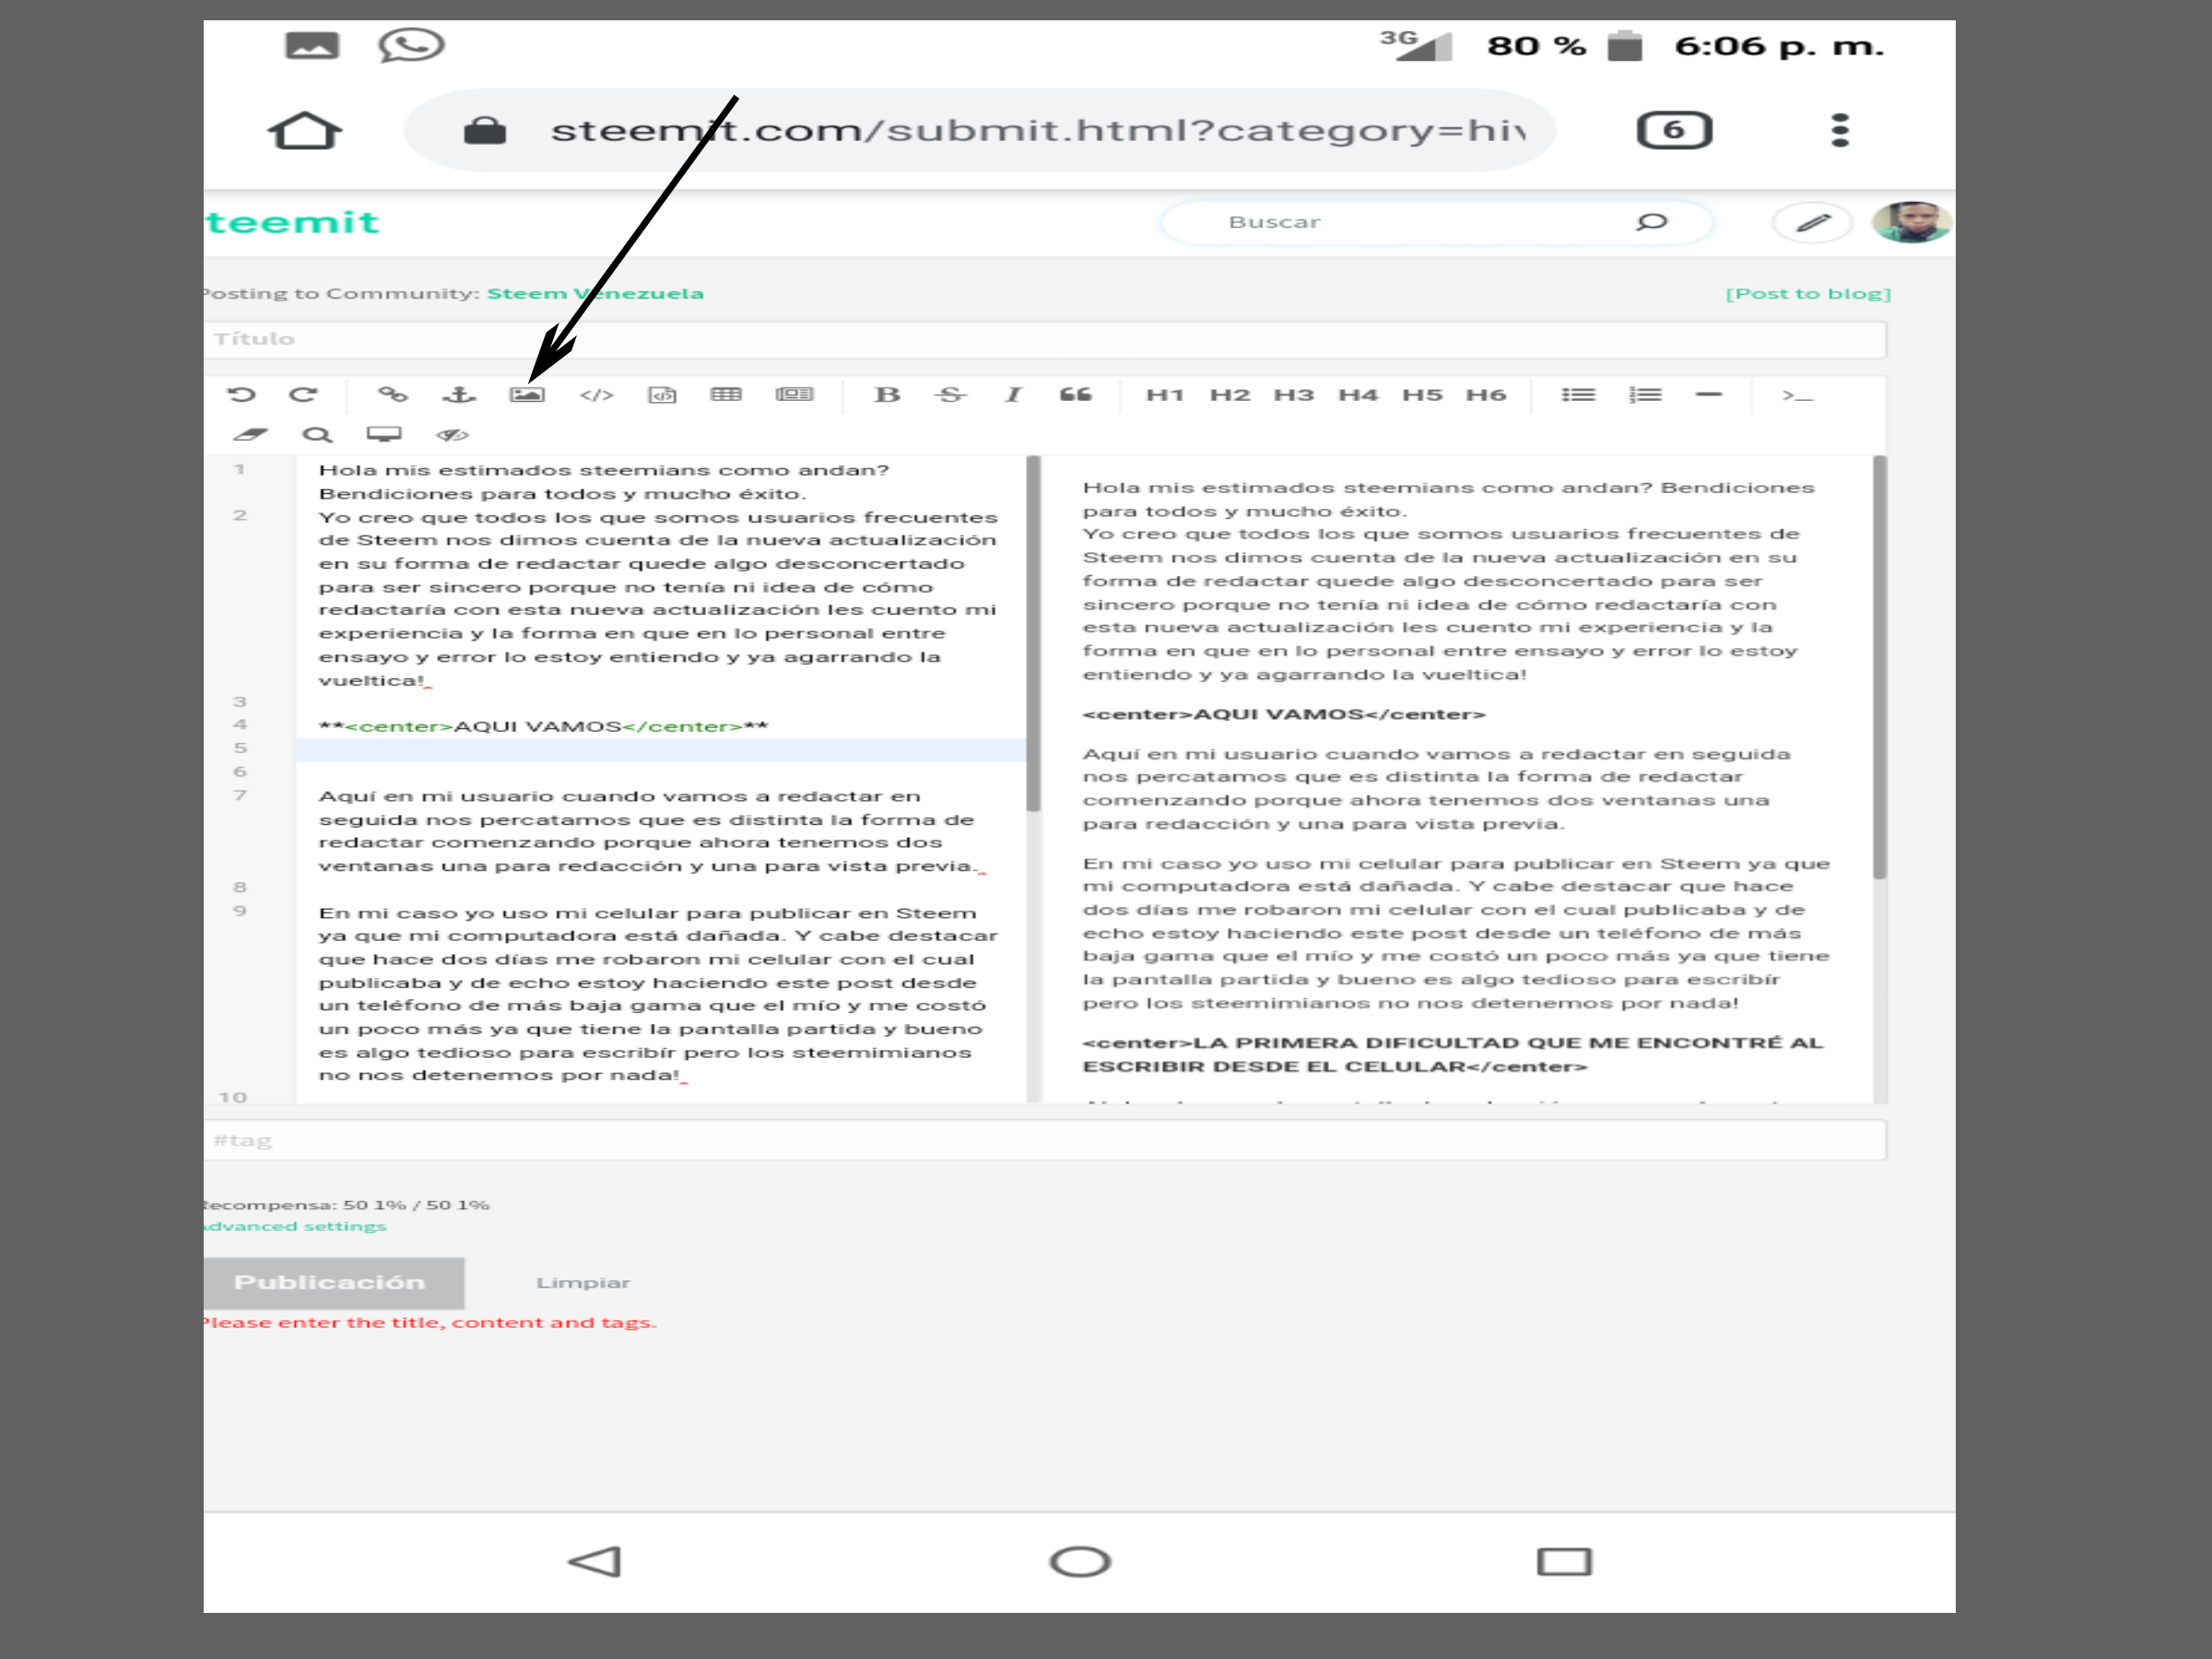
Task: Click the #tag input field
Action: tap(1044, 1140)
